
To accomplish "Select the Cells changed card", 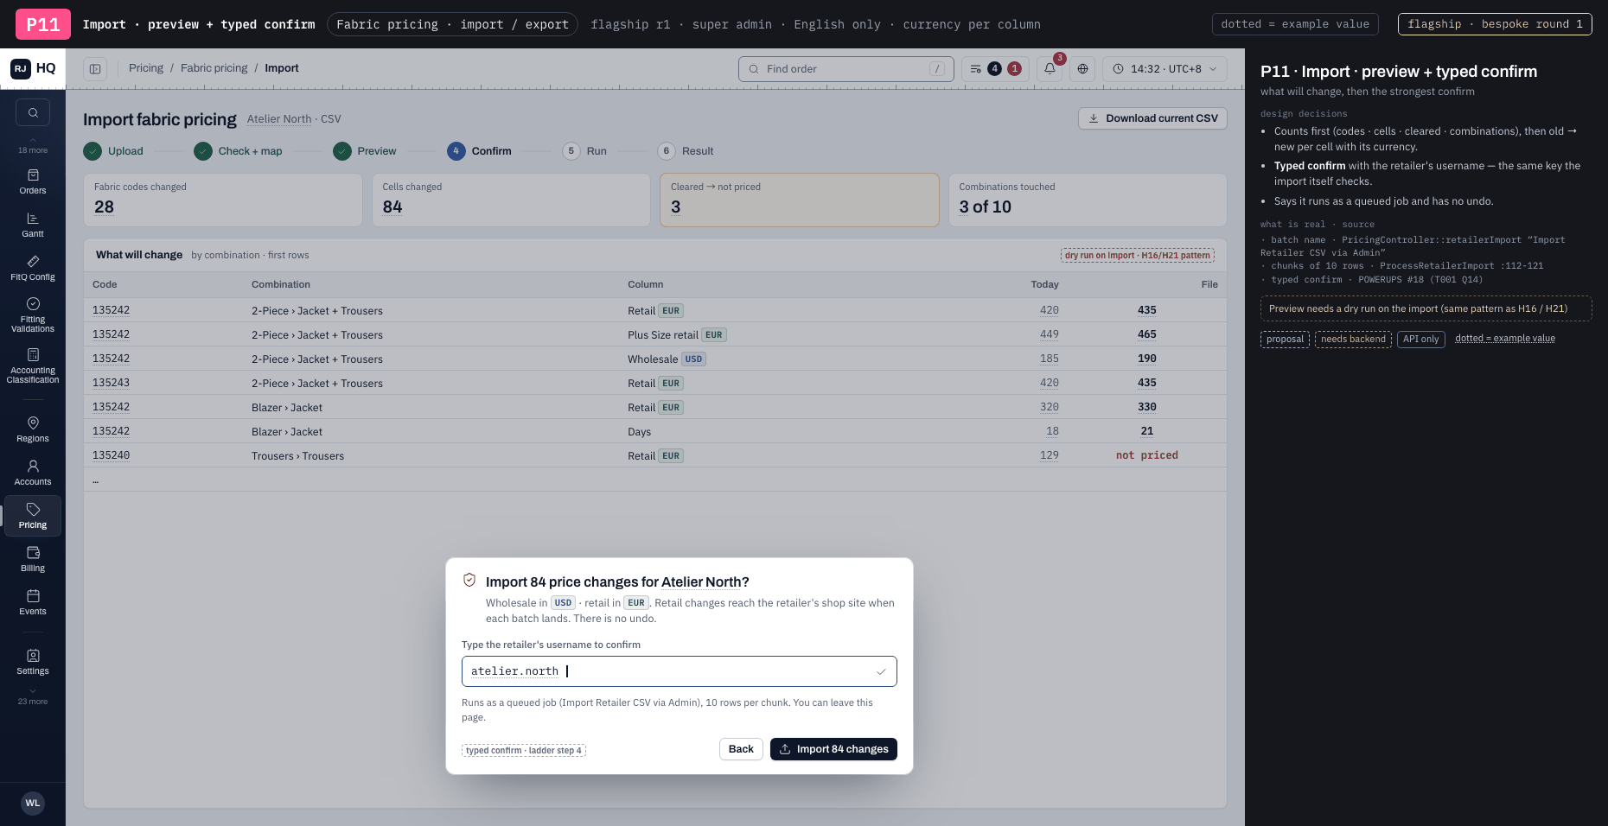I will [x=511, y=200].
